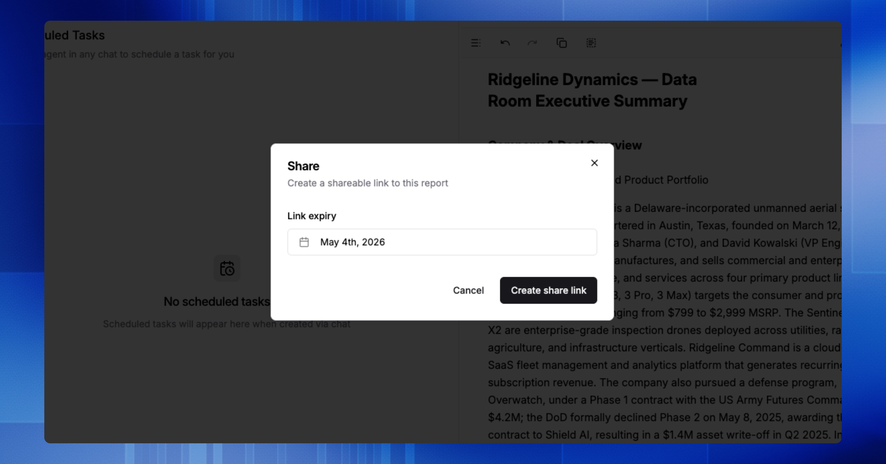Click the dashed-square icon in report toolbar
886x464 pixels.
[591, 43]
